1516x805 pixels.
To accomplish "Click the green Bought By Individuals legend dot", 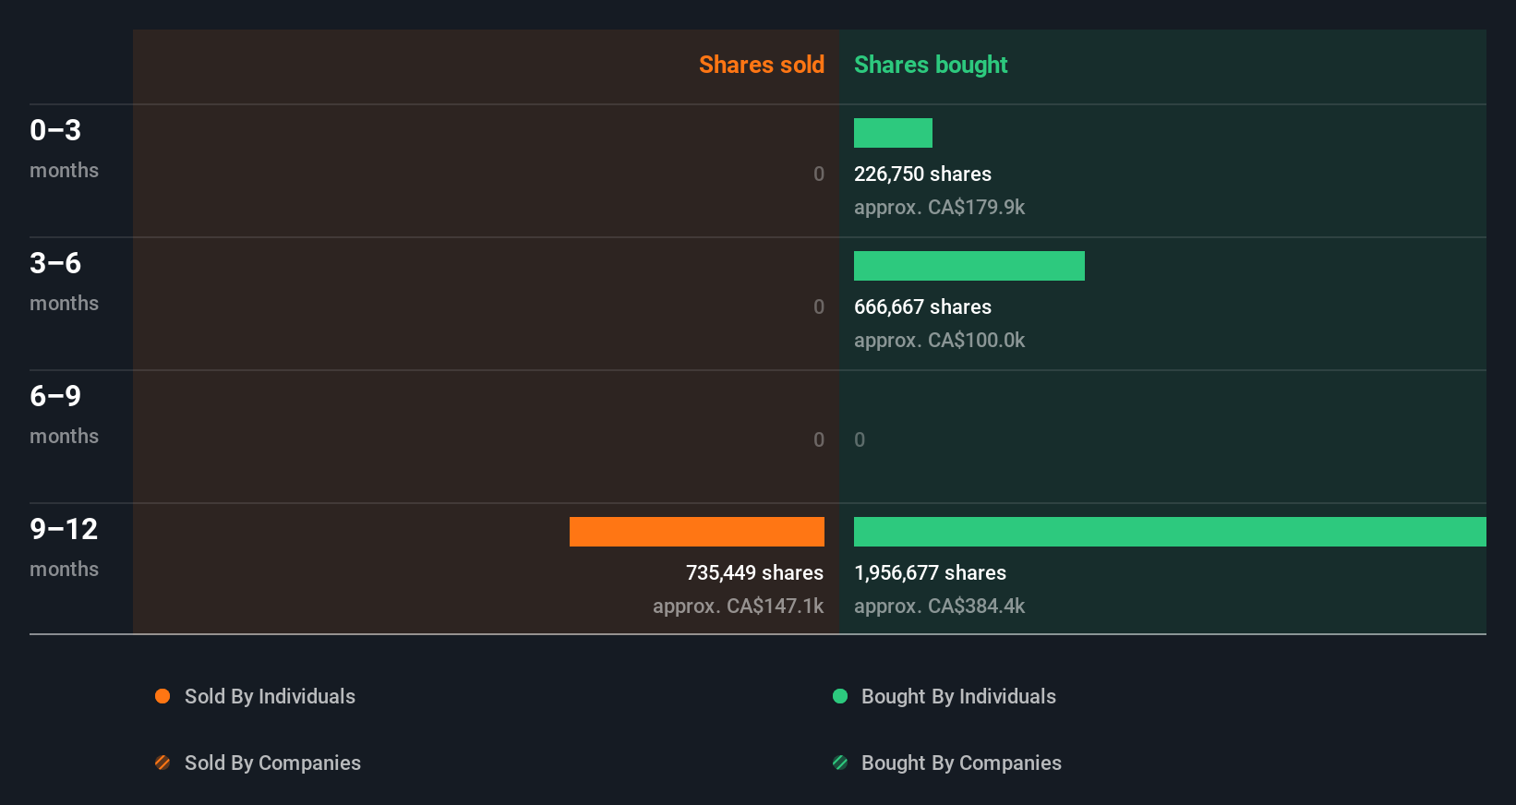I will click(840, 696).
